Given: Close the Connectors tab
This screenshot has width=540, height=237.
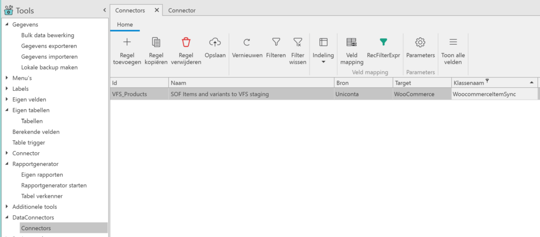Looking at the screenshot, I should pos(156,11).
